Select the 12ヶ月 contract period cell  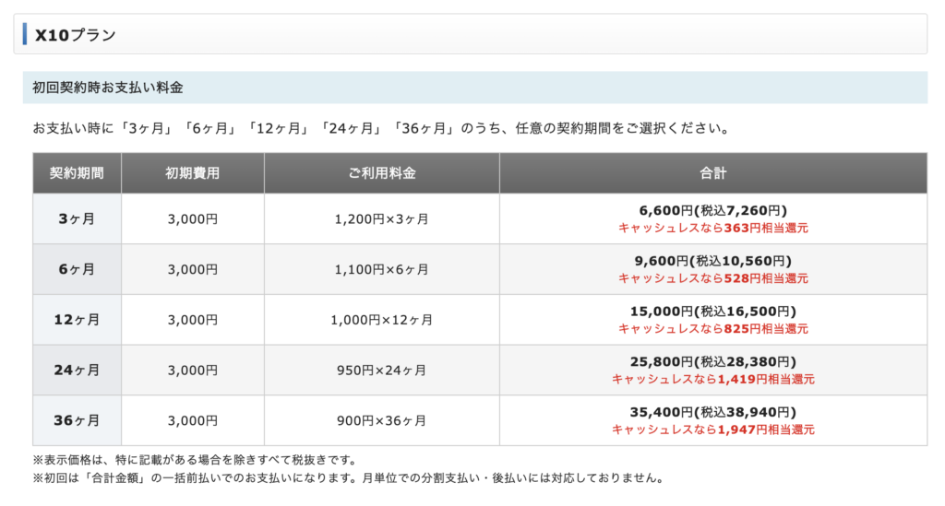coord(78,320)
